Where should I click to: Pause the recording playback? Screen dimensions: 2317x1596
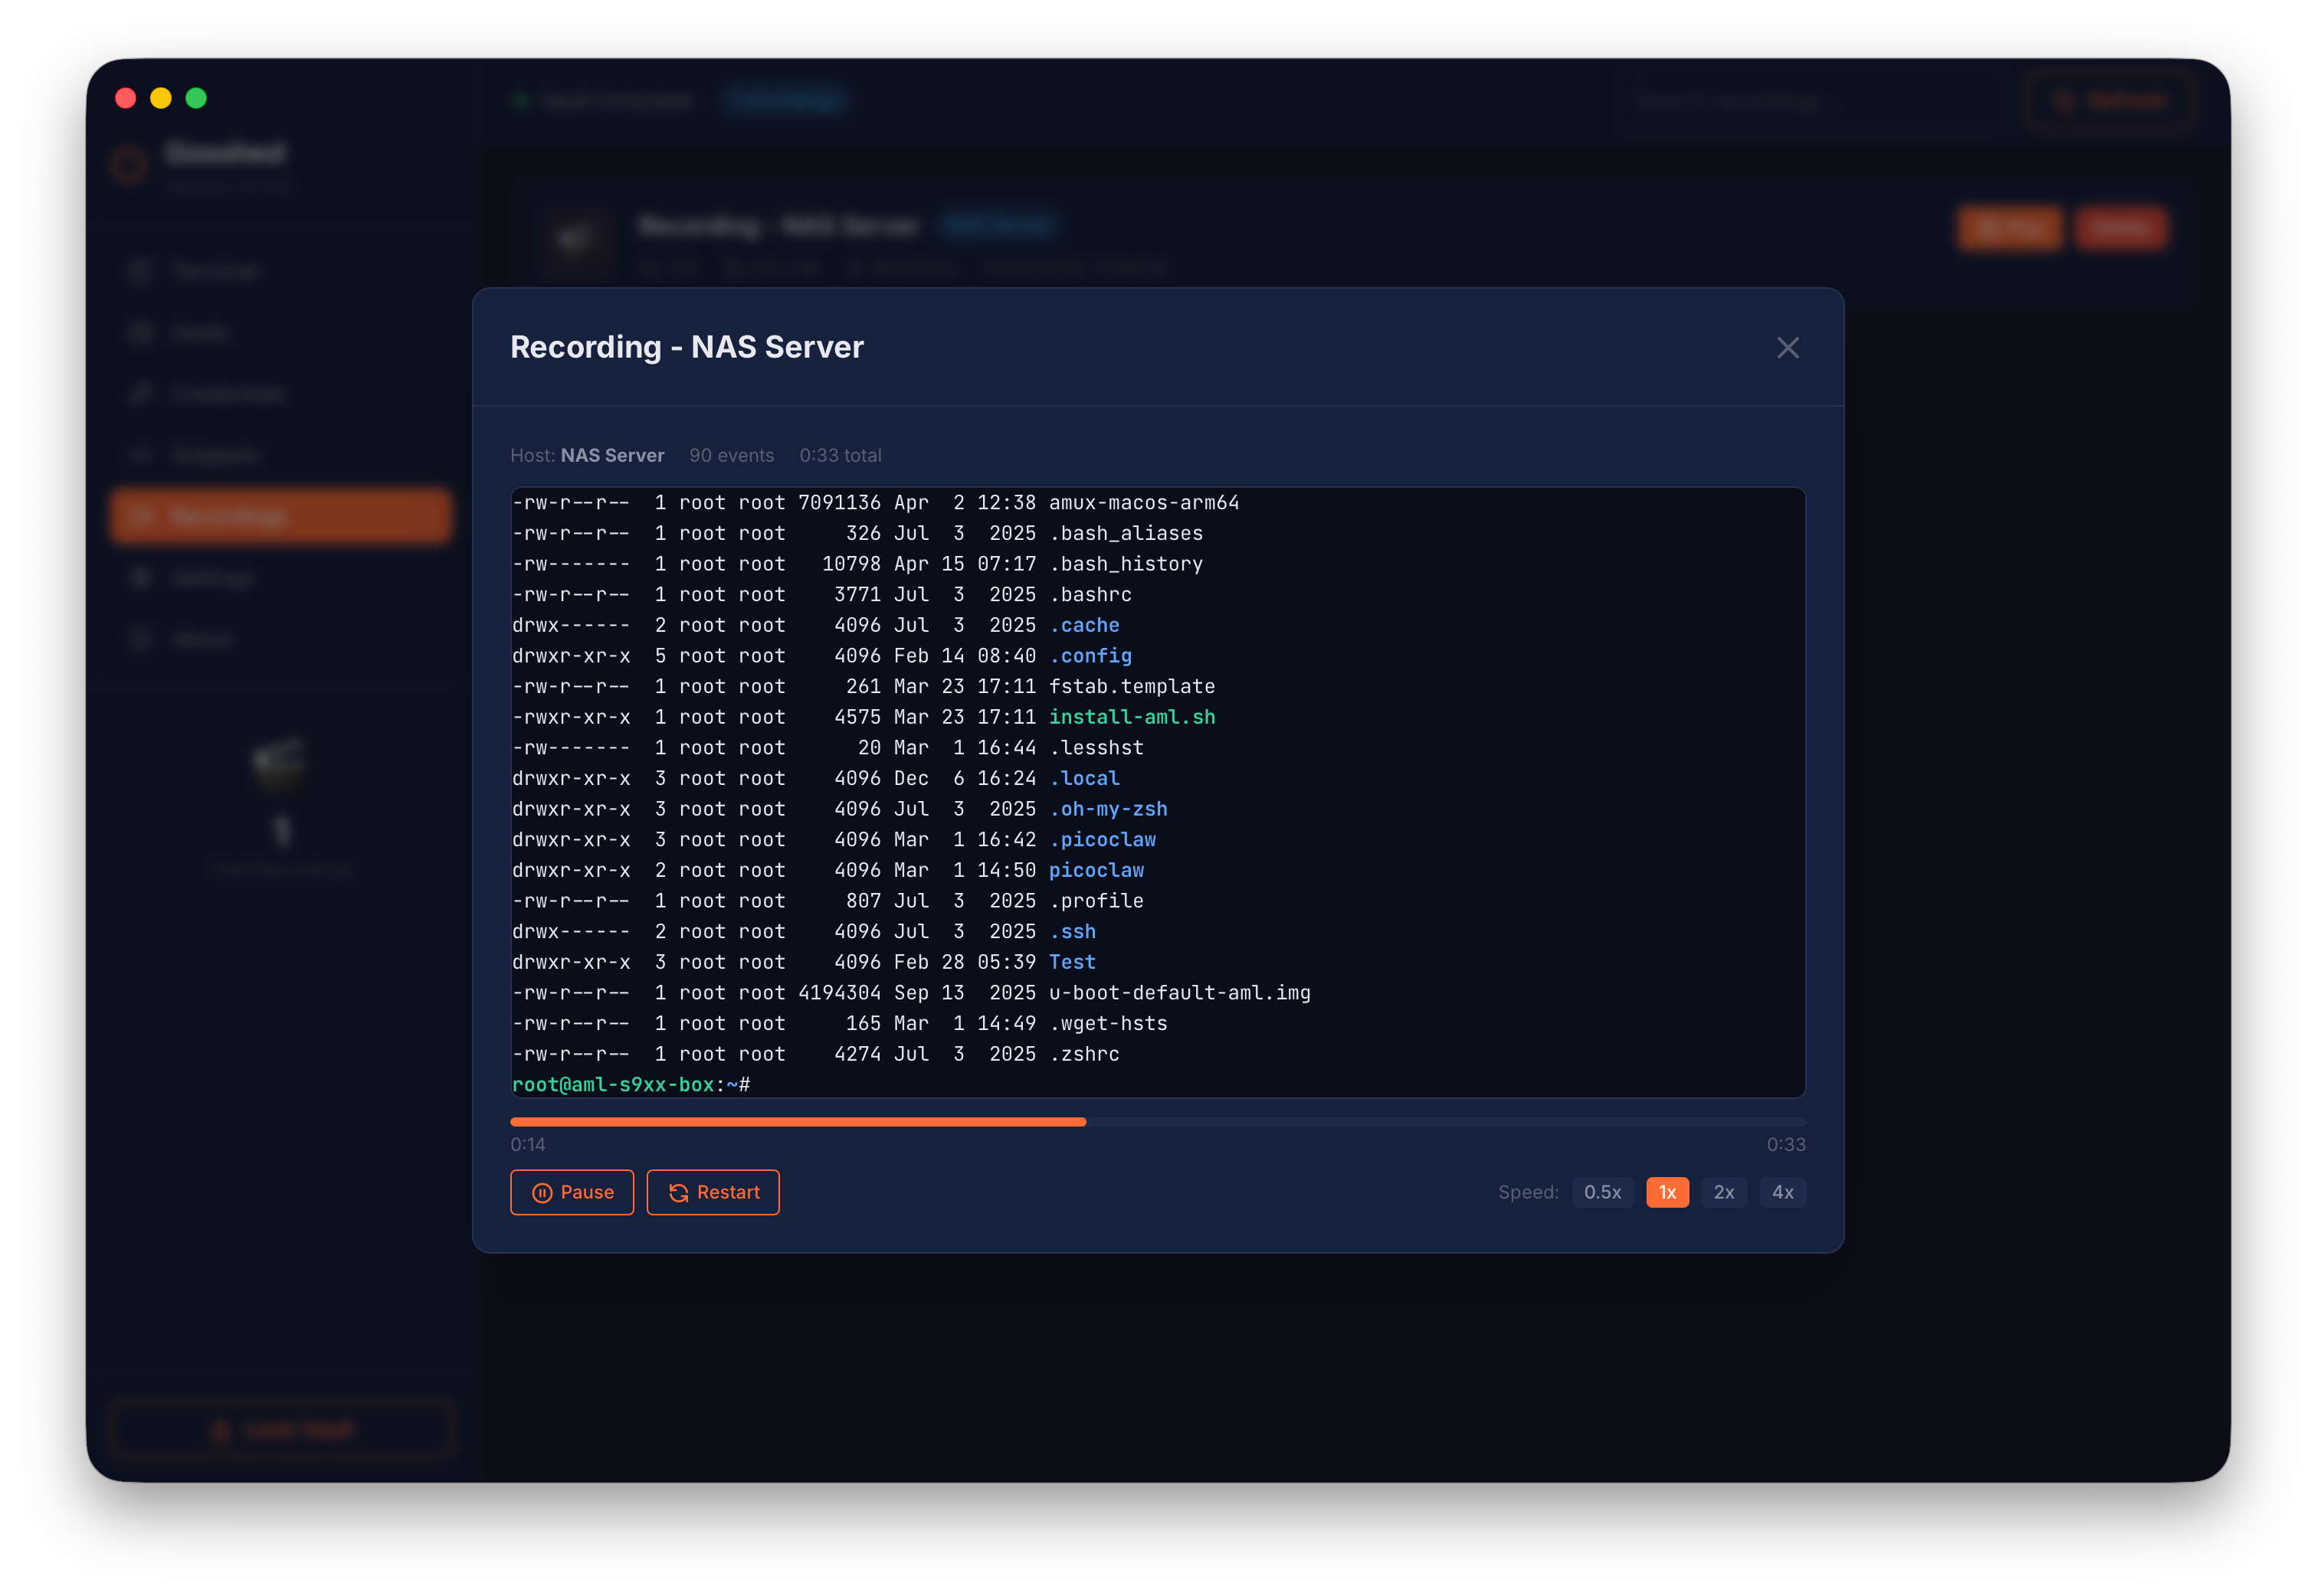point(572,1192)
